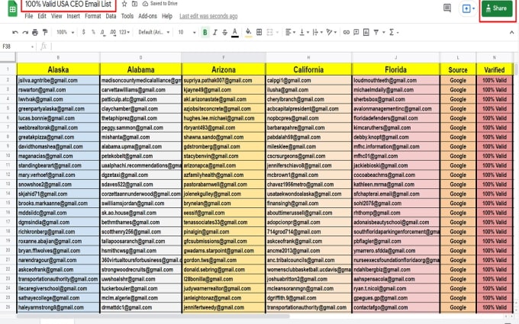Click the move to folder icon
Image resolution: width=519 pixels, height=324 pixels.
tap(134, 4)
